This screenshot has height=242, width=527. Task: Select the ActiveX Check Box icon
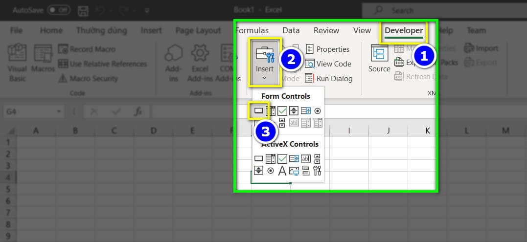[282, 158]
